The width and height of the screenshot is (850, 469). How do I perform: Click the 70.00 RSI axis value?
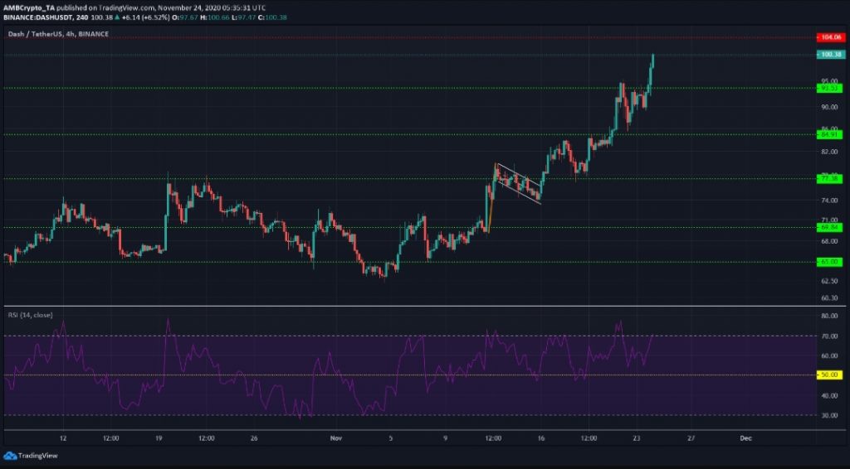click(x=829, y=336)
